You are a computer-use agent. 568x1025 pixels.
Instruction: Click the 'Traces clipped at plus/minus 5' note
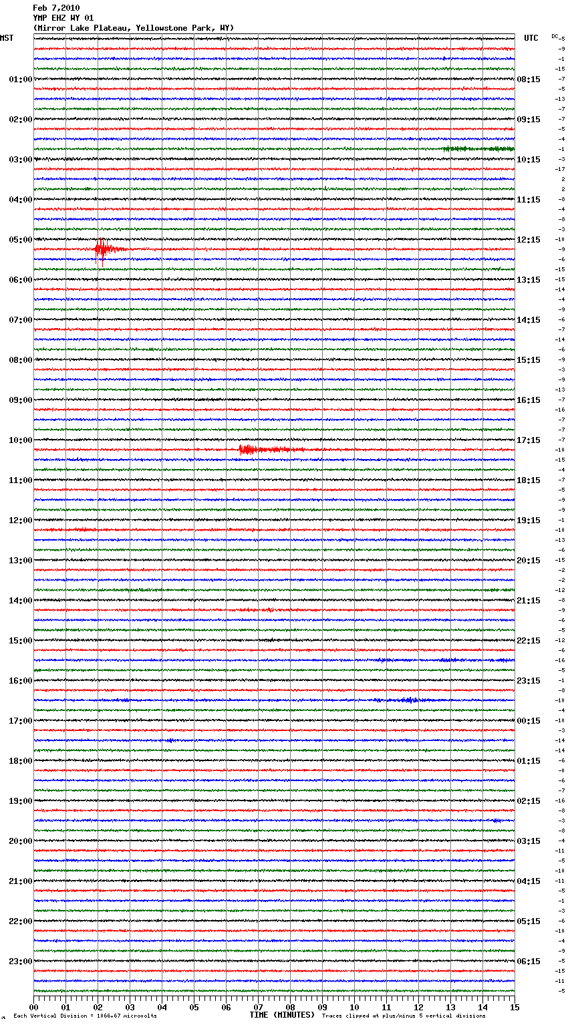point(404,1016)
